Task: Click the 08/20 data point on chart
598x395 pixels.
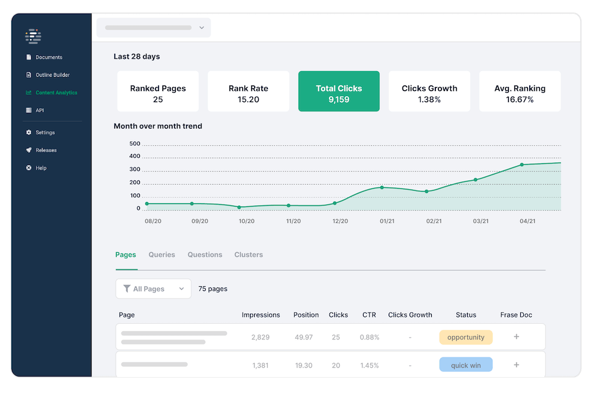Action: pyautogui.click(x=147, y=204)
